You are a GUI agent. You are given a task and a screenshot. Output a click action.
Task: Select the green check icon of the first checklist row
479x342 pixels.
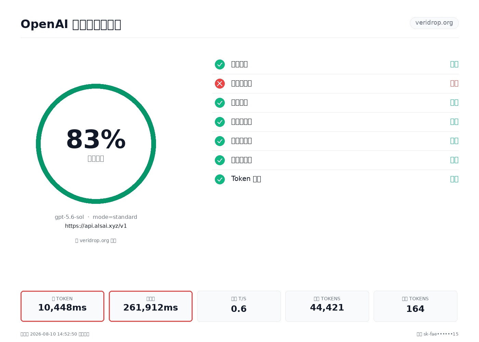tap(220, 64)
